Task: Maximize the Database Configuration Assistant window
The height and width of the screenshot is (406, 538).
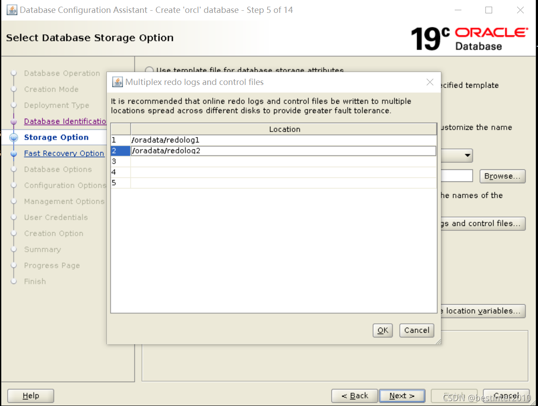Action: (x=489, y=10)
